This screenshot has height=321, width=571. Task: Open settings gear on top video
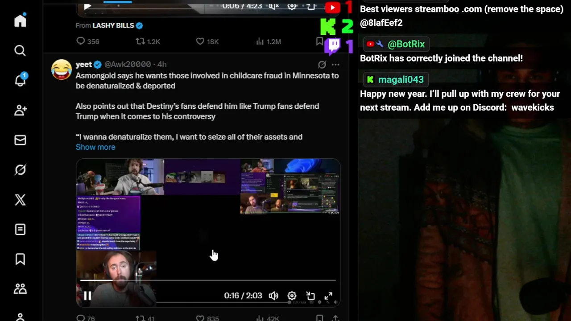(292, 6)
